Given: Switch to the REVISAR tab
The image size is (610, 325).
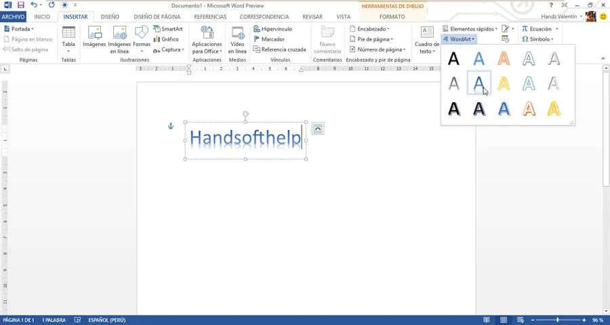Looking at the screenshot, I should coord(312,17).
